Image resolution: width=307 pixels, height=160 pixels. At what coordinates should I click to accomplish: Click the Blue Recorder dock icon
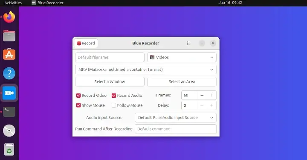[x=9, y=93]
